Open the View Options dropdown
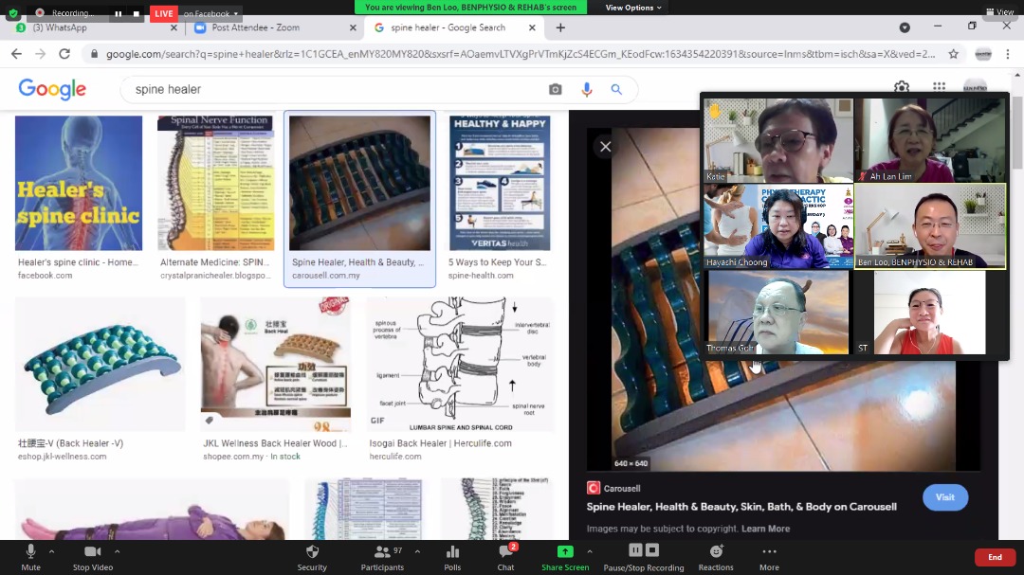 [633, 8]
